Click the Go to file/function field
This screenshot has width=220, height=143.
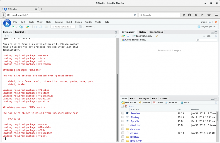point(63,27)
